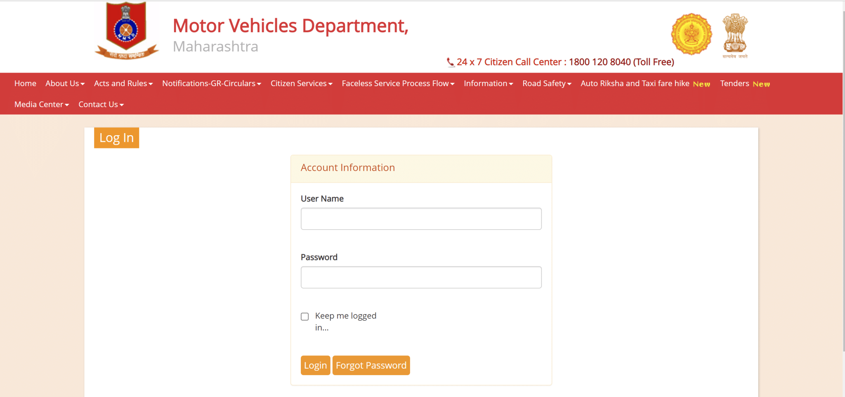Enable the Keep me logged in checkbox
The width and height of the screenshot is (845, 397).
click(x=305, y=316)
